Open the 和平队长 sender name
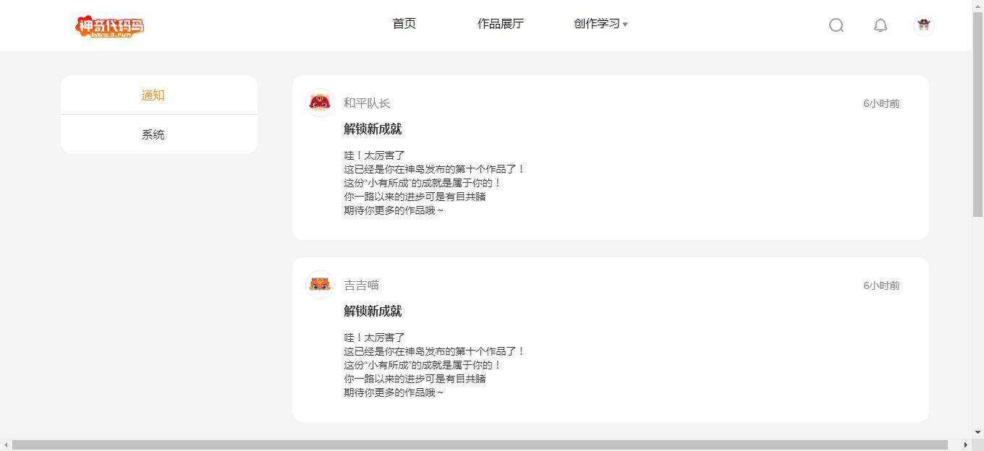The width and height of the screenshot is (984, 451). 367,103
